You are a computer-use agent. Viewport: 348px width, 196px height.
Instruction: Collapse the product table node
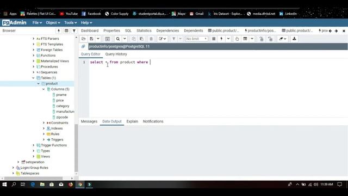coord(39,83)
